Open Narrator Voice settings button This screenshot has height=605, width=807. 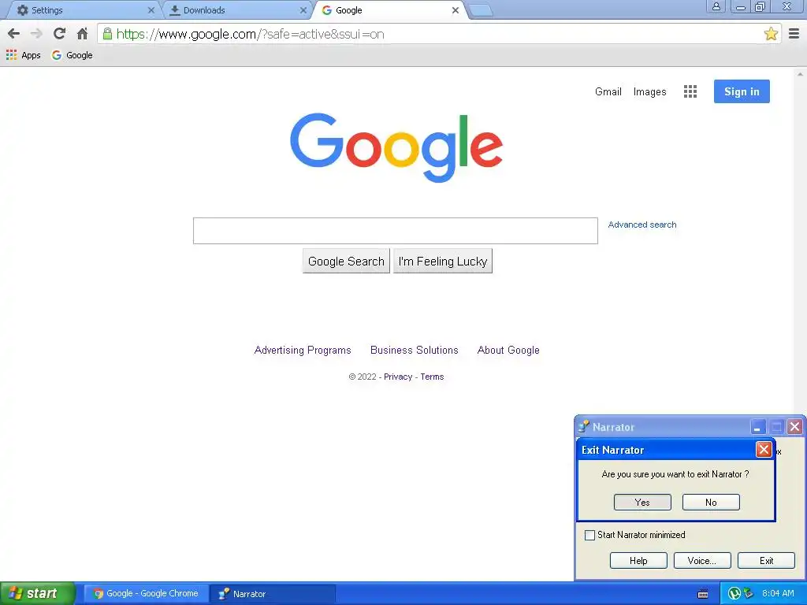702,560
